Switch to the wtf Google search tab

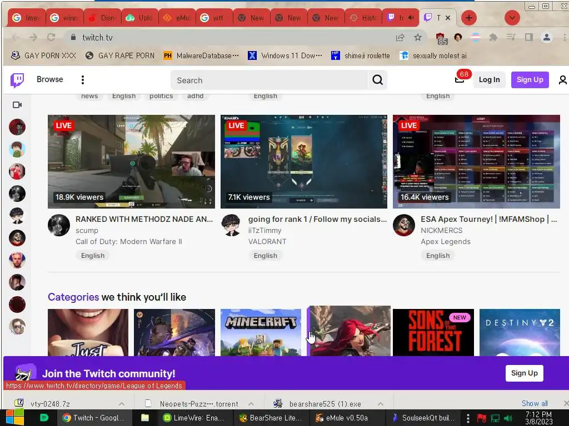click(214, 18)
